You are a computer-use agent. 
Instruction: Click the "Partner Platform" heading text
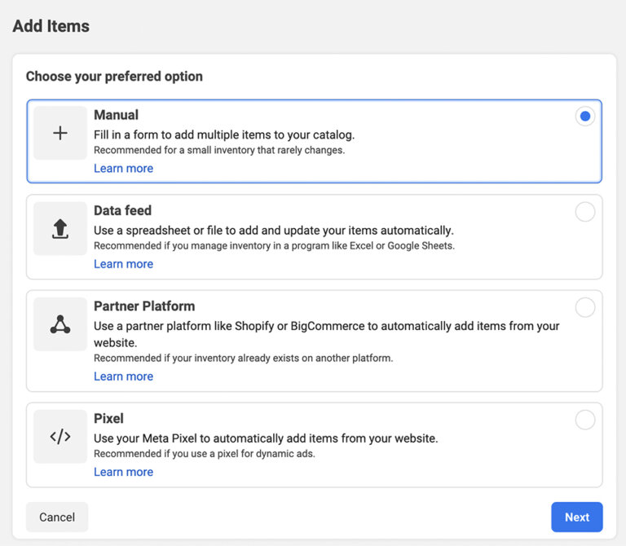pyautogui.click(x=144, y=306)
